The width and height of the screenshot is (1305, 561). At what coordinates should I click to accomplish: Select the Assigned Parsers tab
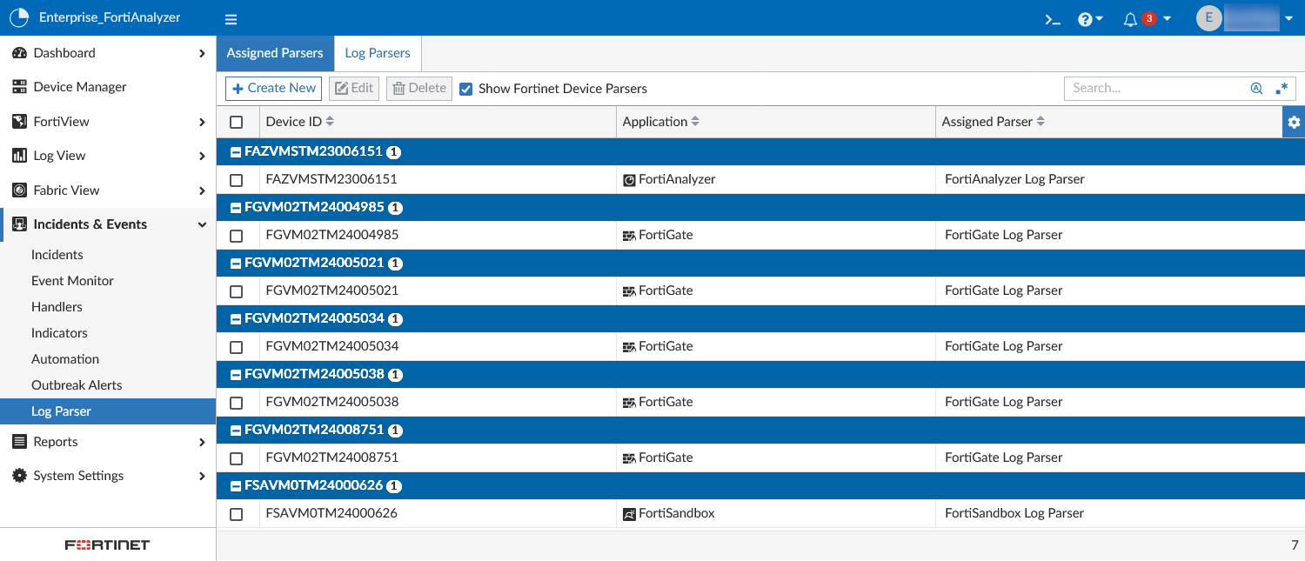point(275,53)
